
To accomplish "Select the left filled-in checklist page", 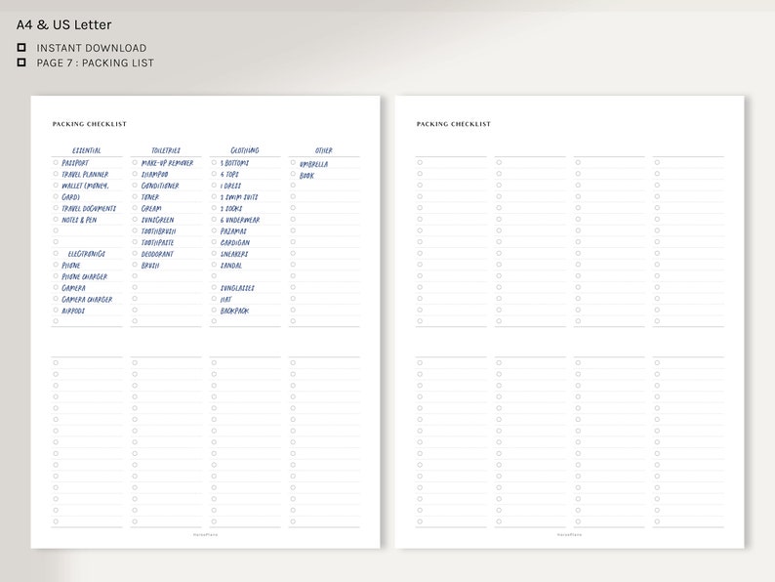I will (205, 322).
